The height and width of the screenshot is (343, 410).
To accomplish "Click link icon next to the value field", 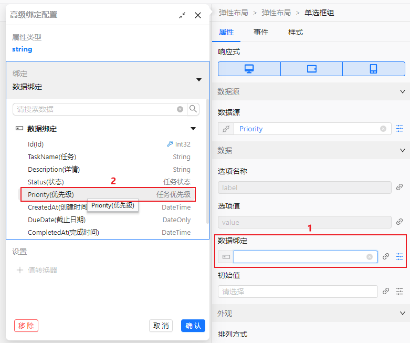I will pos(400,222).
